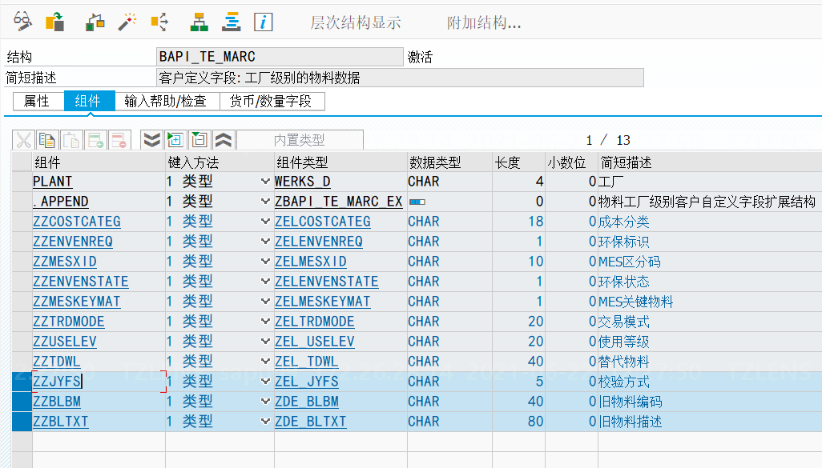Viewport: 822px width, 468px height.
Task: Activate the structure with the magic wand icon
Action: coord(127,21)
